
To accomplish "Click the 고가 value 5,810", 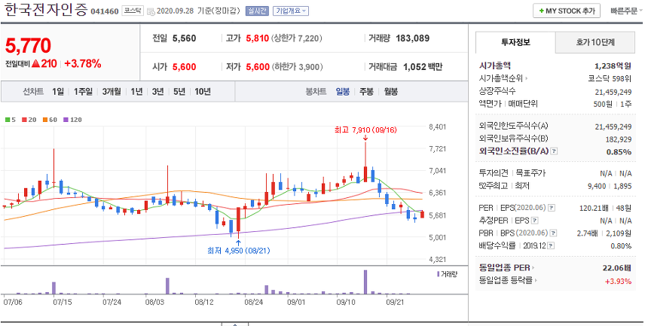I will pos(258,38).
